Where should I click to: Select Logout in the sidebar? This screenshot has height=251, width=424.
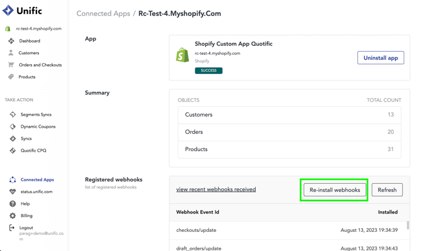[x=26, y=228]
